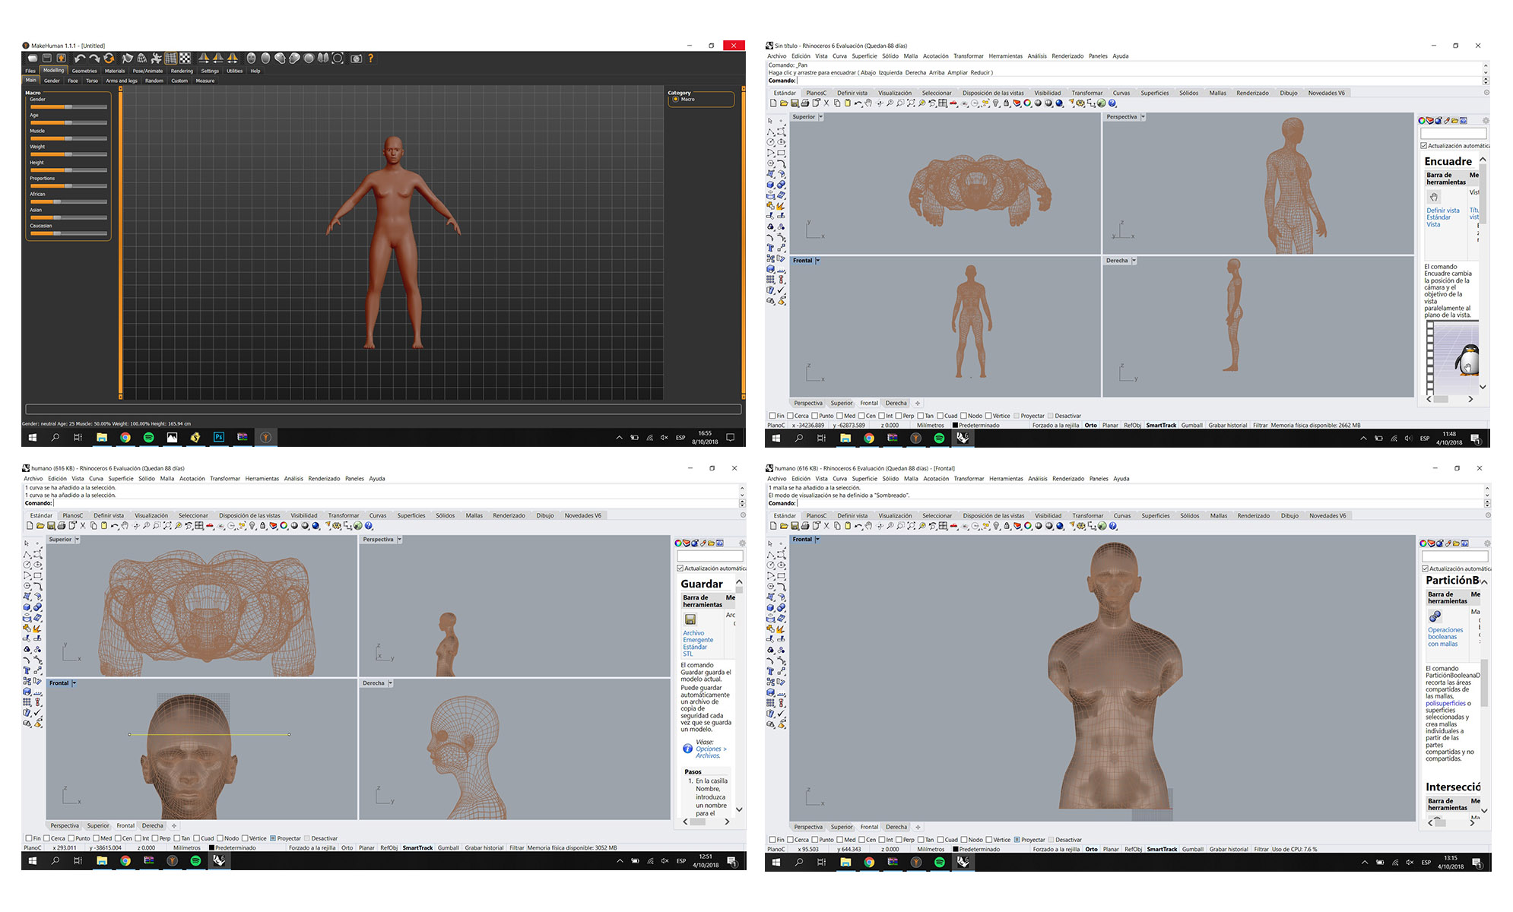Click the Age slider in Macro panel
The width and height of the screenshot is (1513, 912).
coord(68,122)
